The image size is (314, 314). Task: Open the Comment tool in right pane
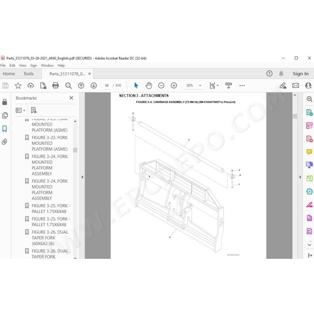310,152
